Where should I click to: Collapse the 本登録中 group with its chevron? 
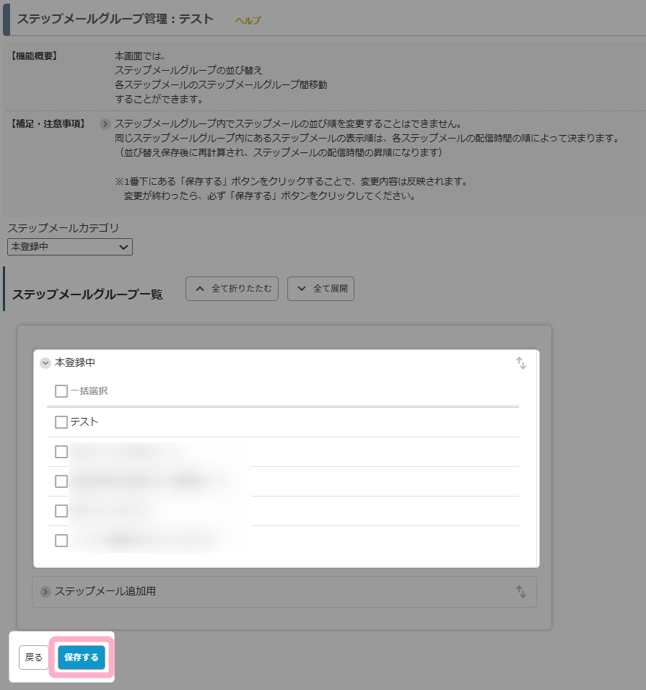tap(45, 363)
